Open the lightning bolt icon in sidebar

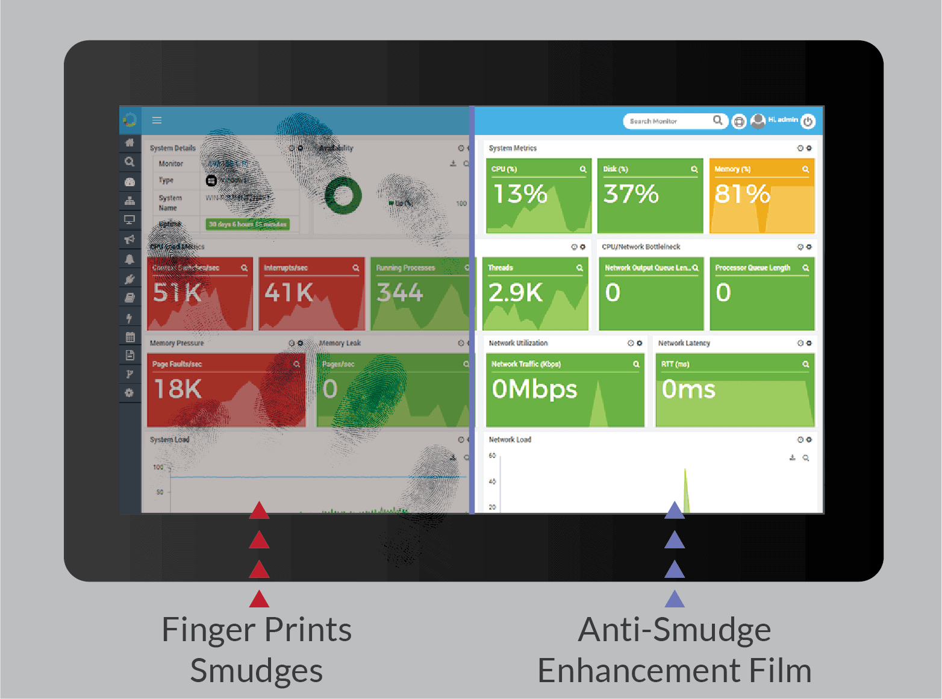[x=129, y=318]
